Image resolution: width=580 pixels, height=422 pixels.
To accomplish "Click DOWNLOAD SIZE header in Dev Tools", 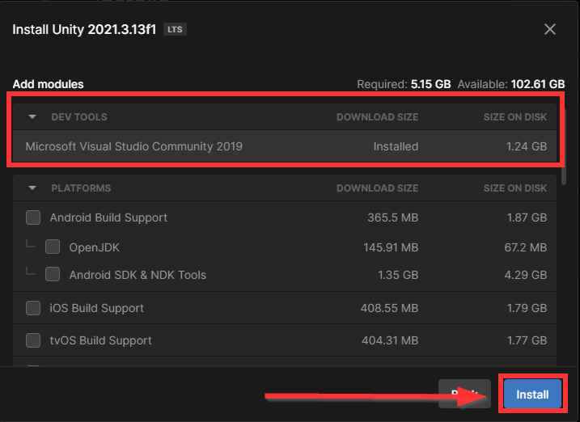I will pos(377,116).
